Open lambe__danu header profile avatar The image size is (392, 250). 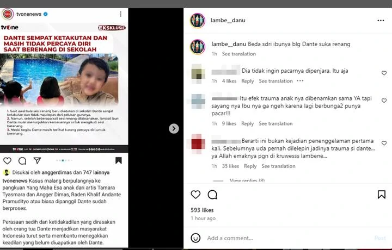coord(198,21)
